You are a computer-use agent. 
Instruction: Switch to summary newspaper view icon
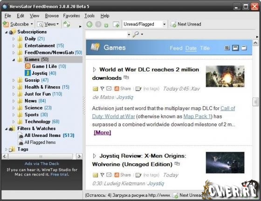[x=235, y=48]
